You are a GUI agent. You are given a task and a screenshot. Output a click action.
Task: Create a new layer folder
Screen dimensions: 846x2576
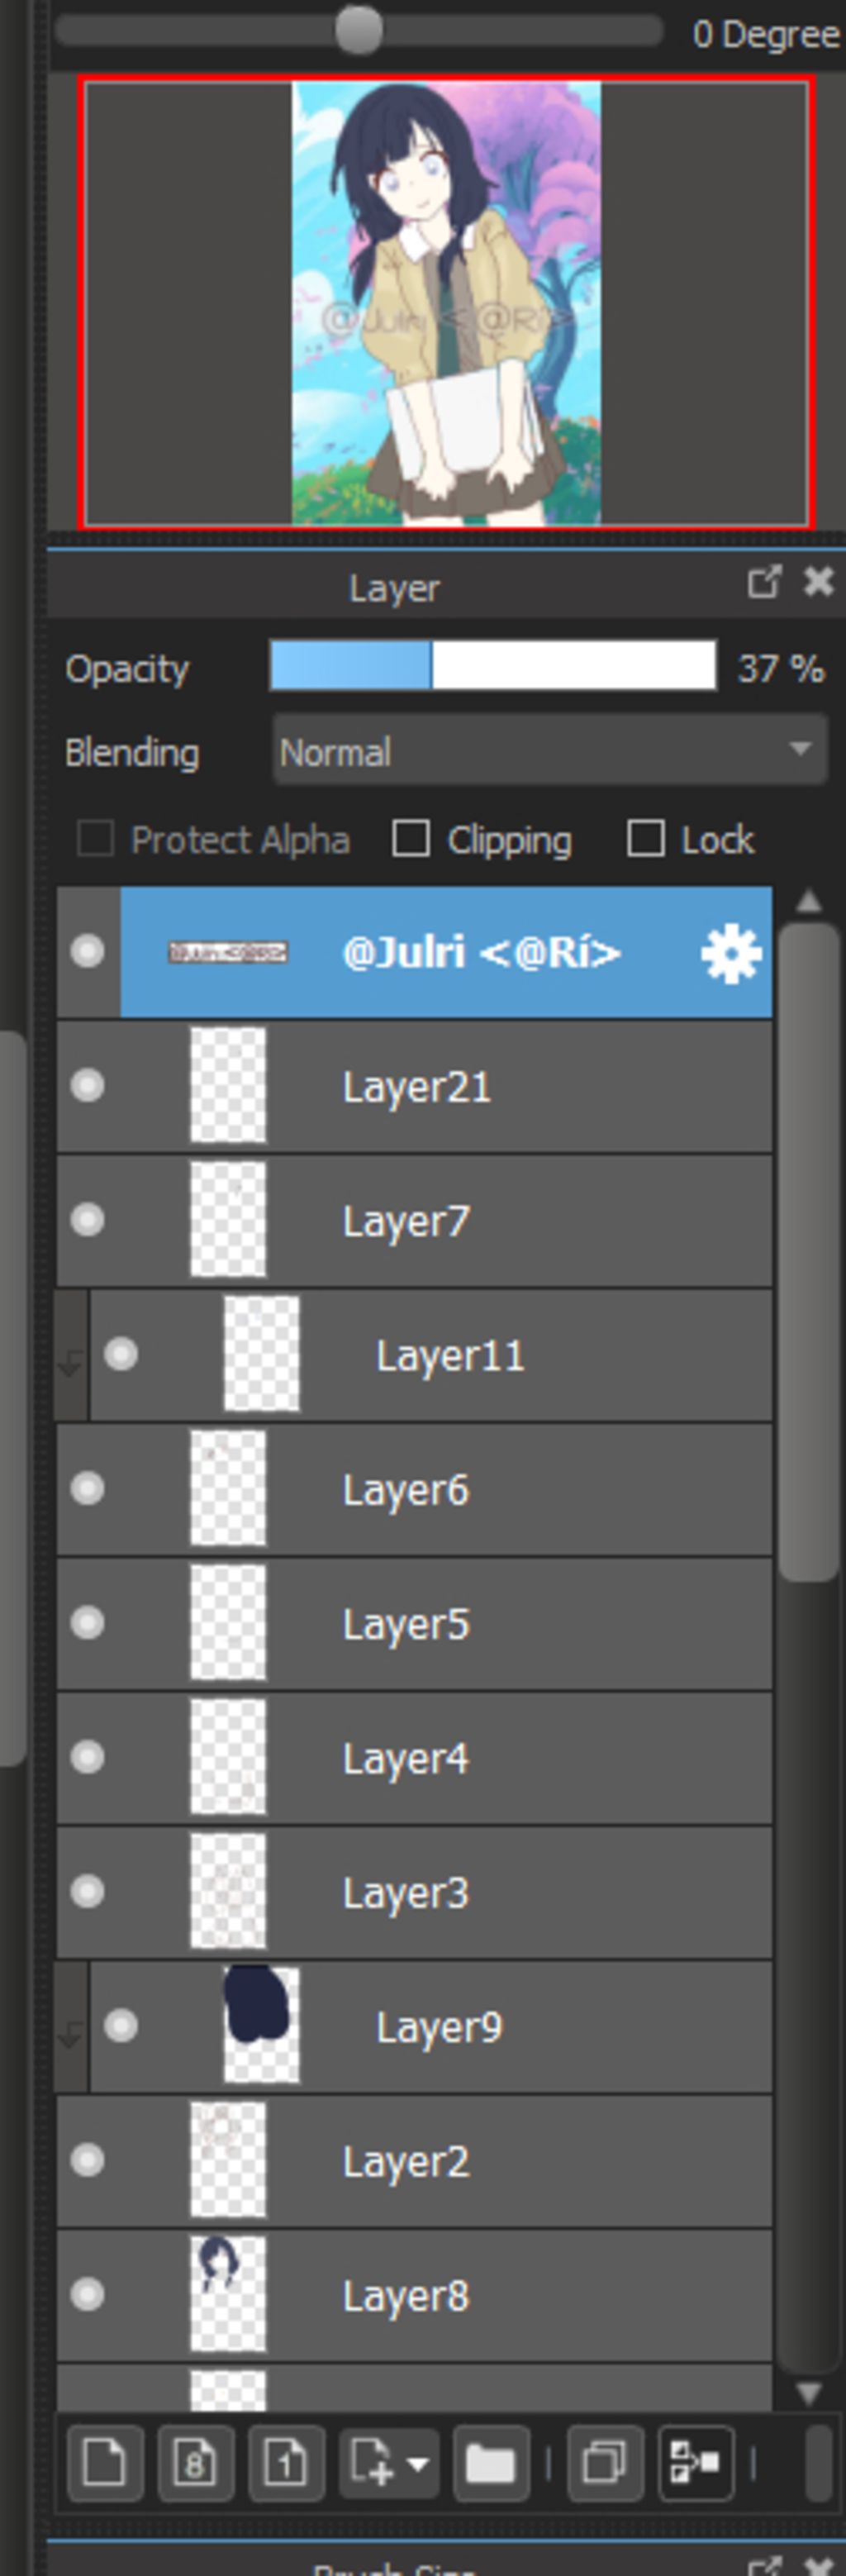tap(490, 2462)
